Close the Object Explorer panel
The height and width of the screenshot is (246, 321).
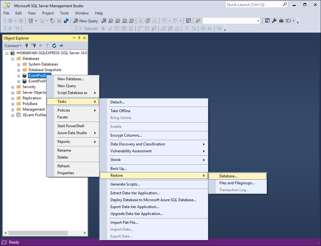point(84,38)
